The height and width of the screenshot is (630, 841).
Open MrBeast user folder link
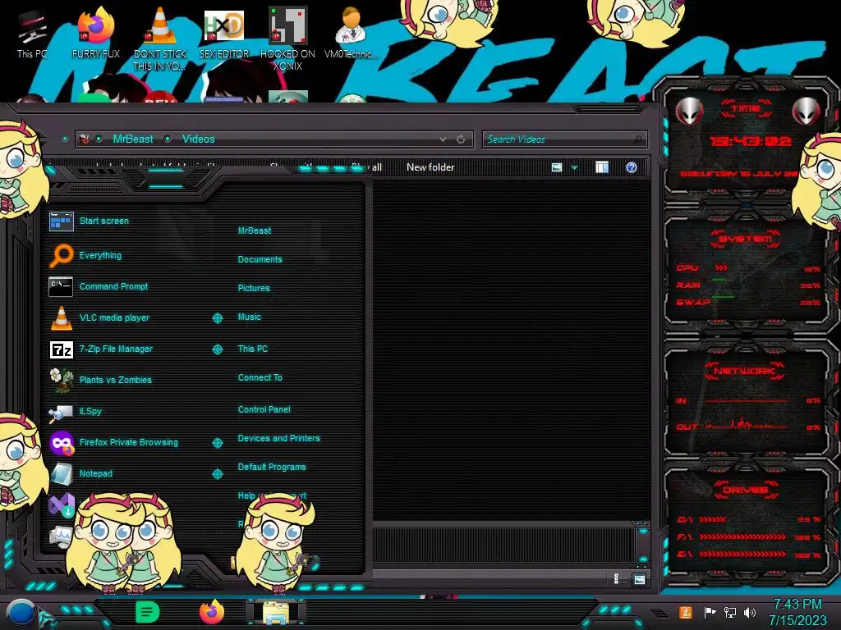255,231
